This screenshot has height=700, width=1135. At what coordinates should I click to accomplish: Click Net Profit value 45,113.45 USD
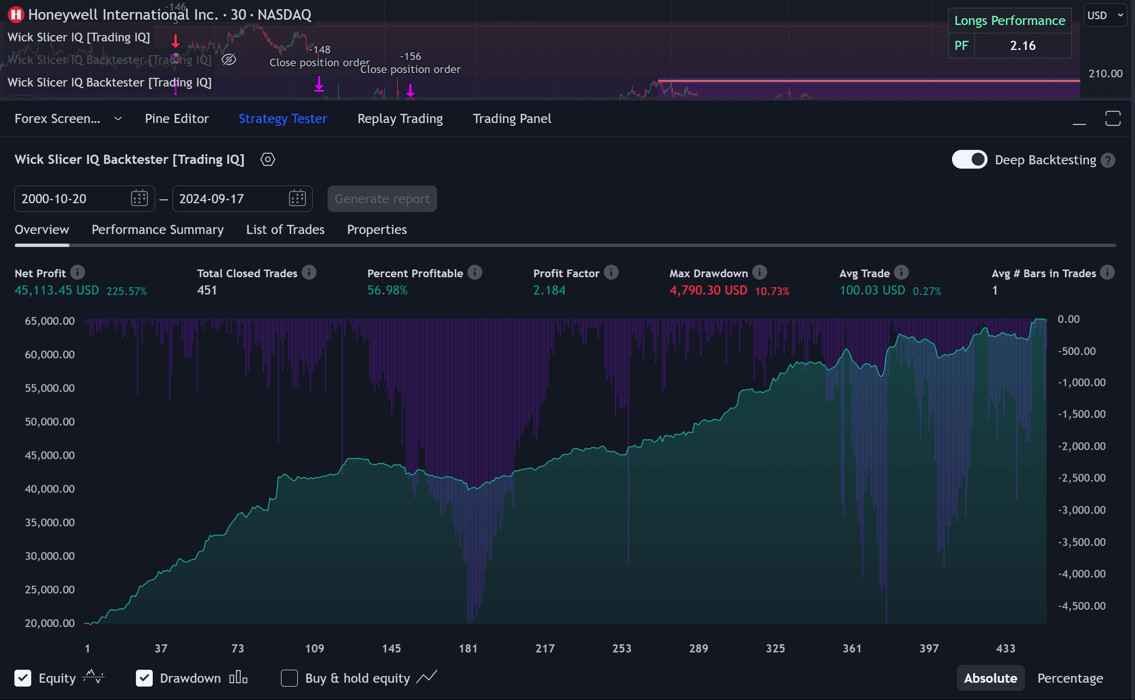[57, 290]
